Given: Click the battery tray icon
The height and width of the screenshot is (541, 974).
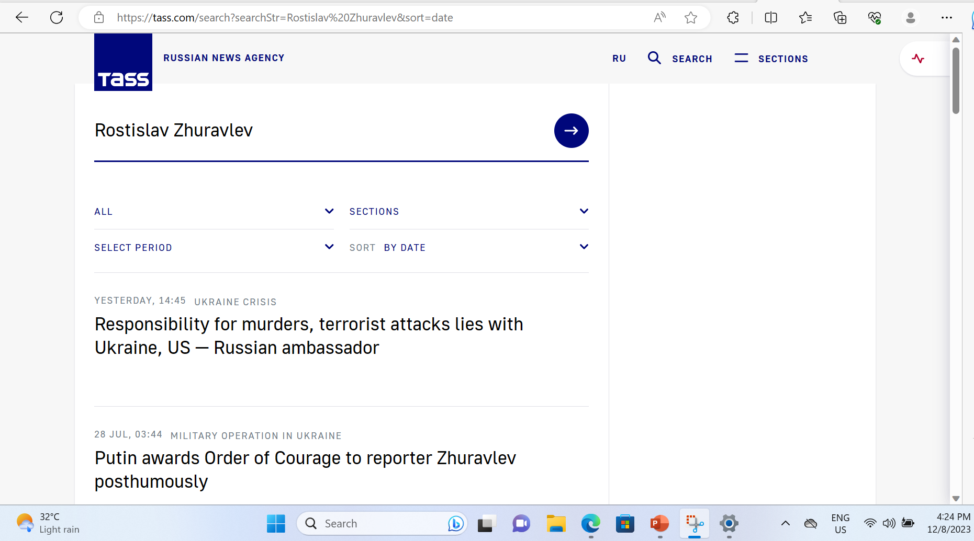Looking at the screenshot, I should [x=908, y=523].
